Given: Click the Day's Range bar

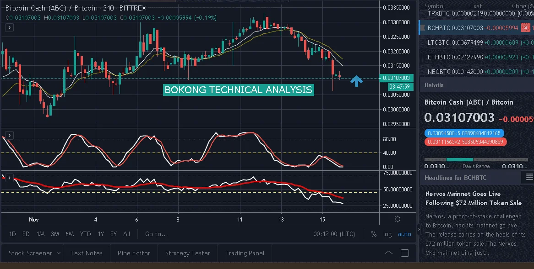Looking at the screenshot, I should click(476, 160).
